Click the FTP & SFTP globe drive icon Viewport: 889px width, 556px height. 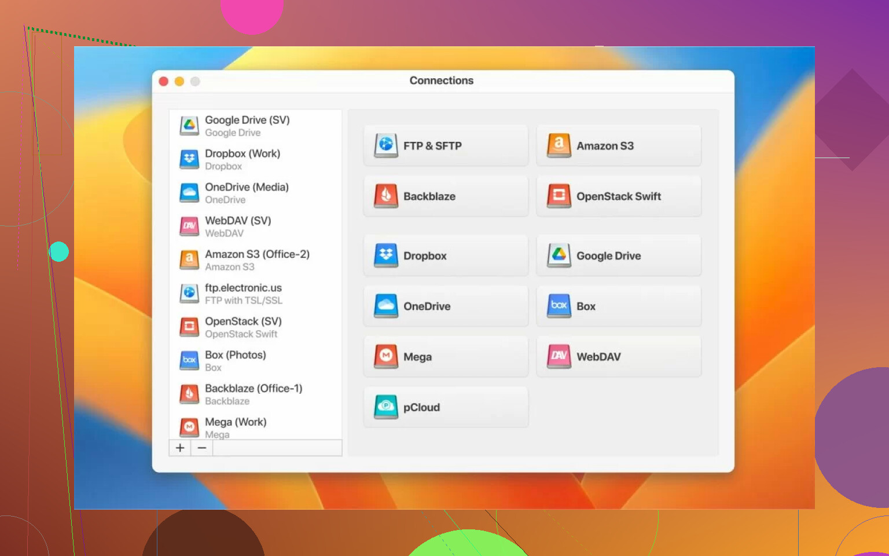coord(386,145)
